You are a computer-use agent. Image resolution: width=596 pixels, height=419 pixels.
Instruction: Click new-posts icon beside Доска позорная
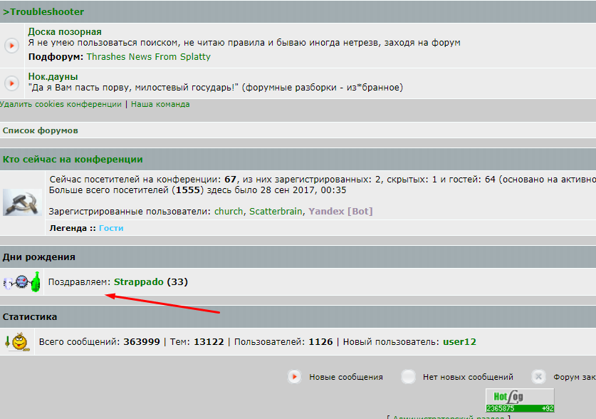[12, 46]
